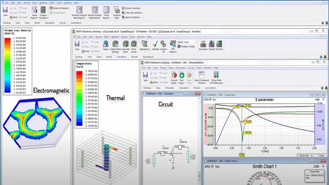Click the 0.90 frequency marker on X axis
Screen dimensions: 329x185
[242, 155]
